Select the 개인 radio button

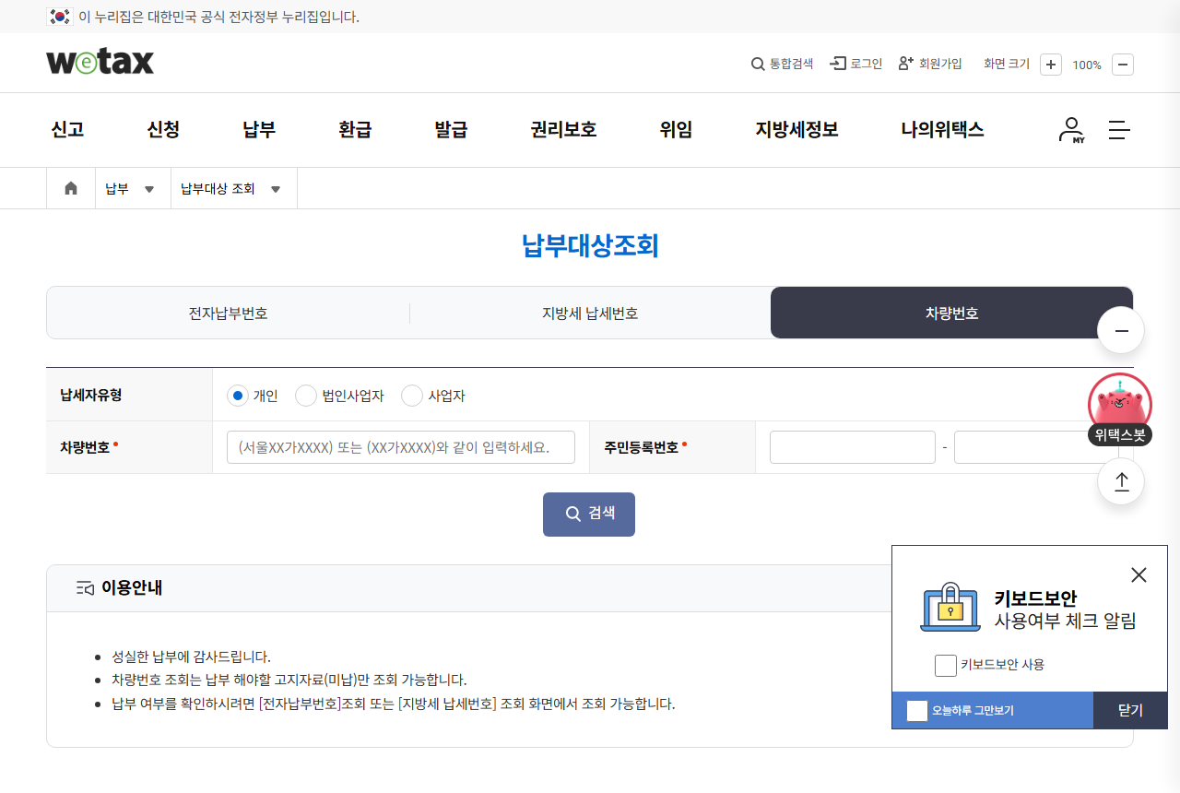pos(238,396)
